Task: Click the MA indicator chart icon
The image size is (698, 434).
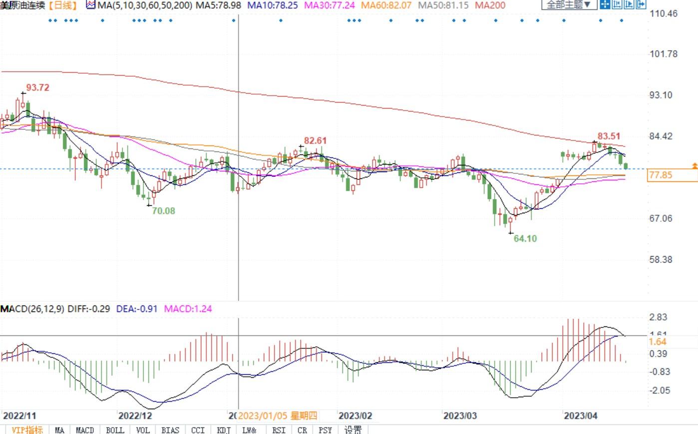Action: click(x=90, y=5)
